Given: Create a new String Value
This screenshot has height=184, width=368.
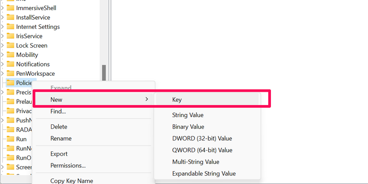Looking at the screenshot, I should 188,115.
